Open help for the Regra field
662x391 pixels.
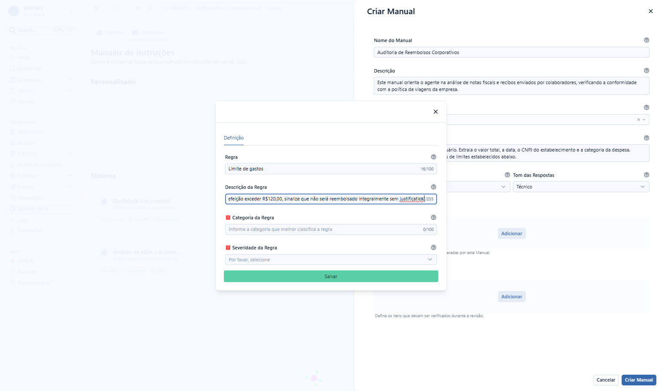[x=433, y=157]
